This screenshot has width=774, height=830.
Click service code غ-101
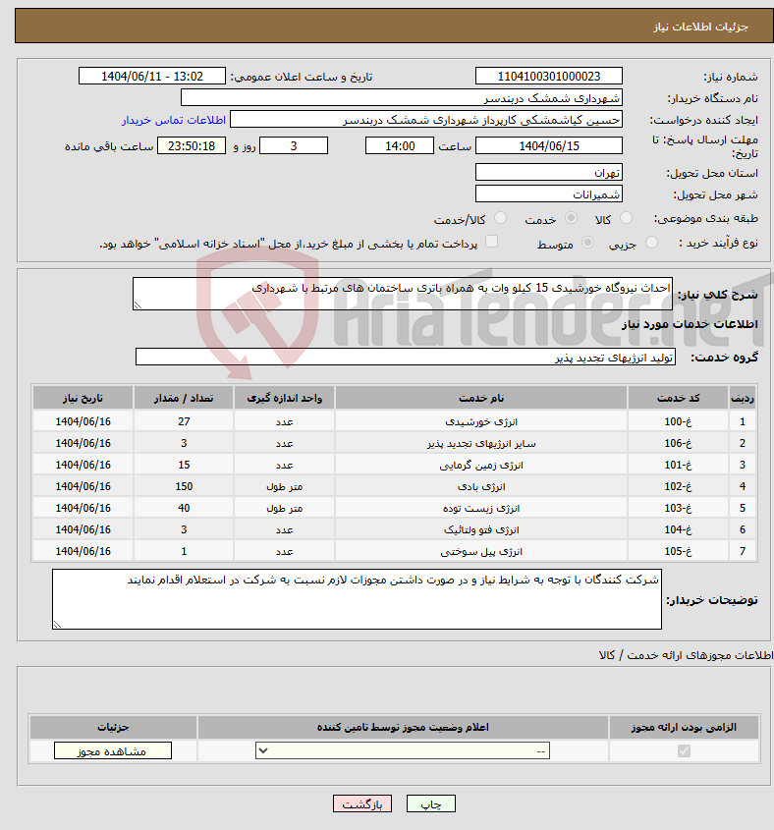(x=678, y=466)
